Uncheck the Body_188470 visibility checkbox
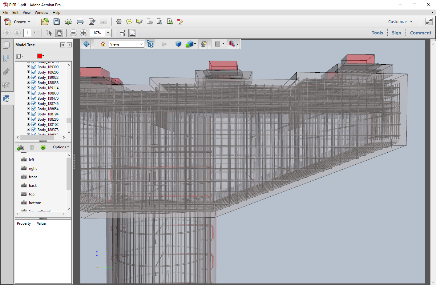Viewport: 436px width, 285px height. click(34, 98)
